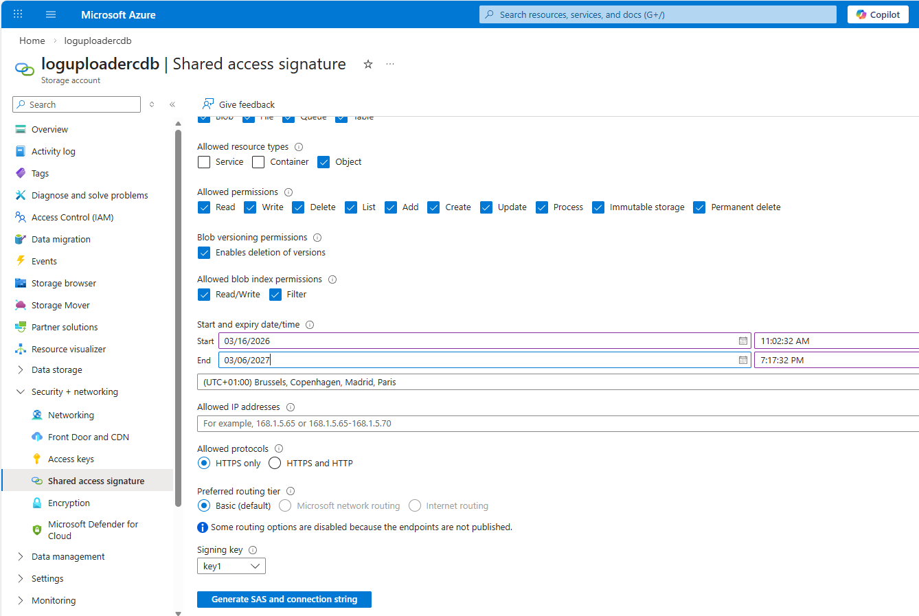Go to Storage browser page

click(63, 284)
